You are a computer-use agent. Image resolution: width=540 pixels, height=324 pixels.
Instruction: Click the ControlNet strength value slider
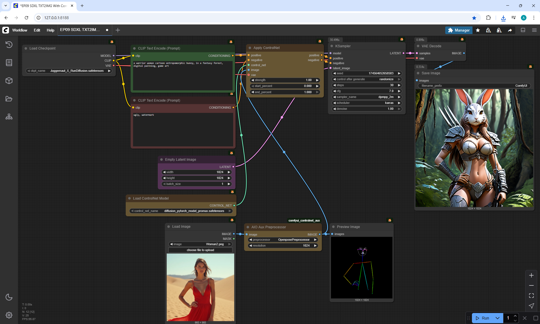pos(285,80)
